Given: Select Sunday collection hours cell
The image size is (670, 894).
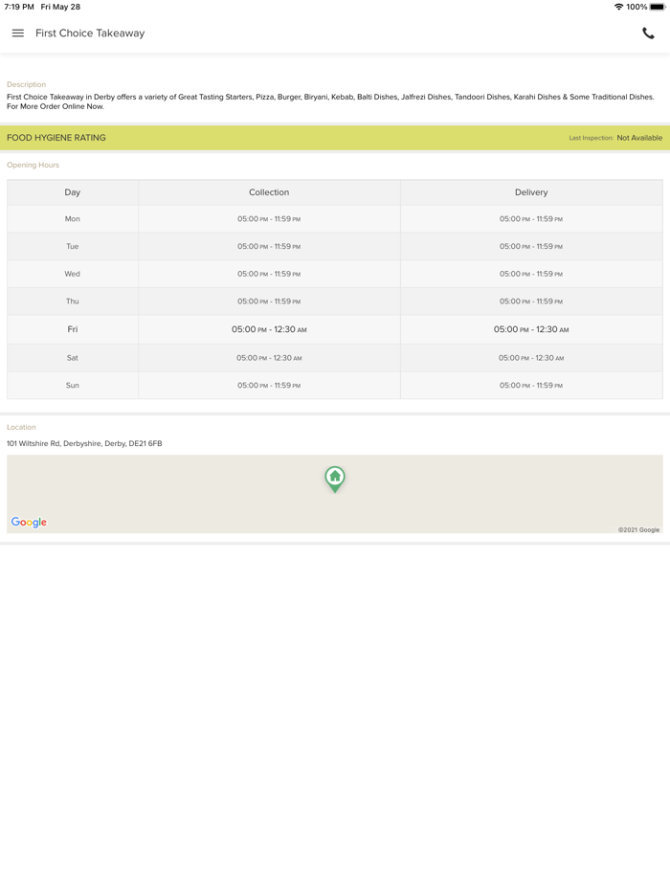Looking at the screenshot, I should [x=269, y=386].
